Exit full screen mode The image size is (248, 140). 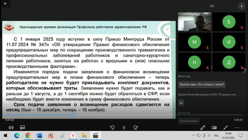click(226, 128)
